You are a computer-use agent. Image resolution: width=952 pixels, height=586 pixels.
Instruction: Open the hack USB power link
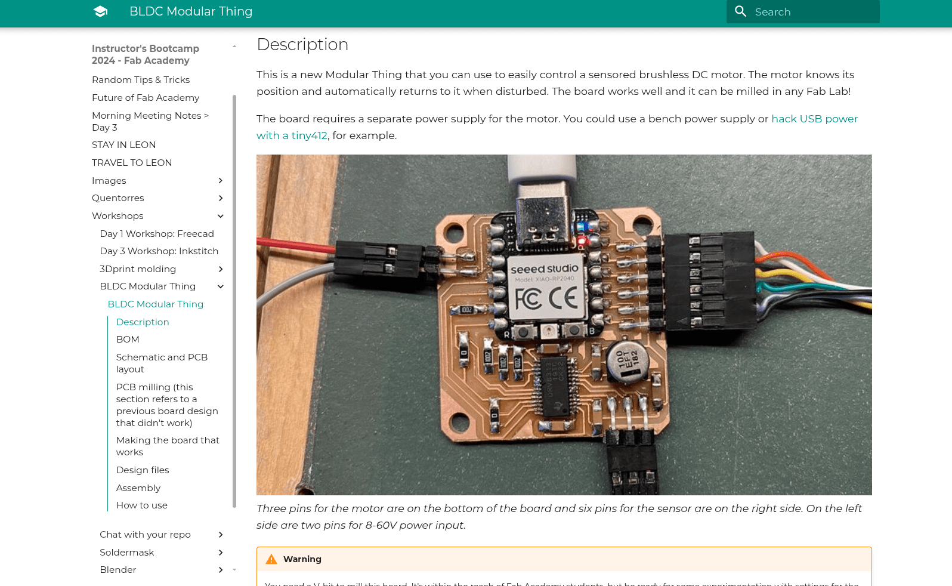point(814,119)
